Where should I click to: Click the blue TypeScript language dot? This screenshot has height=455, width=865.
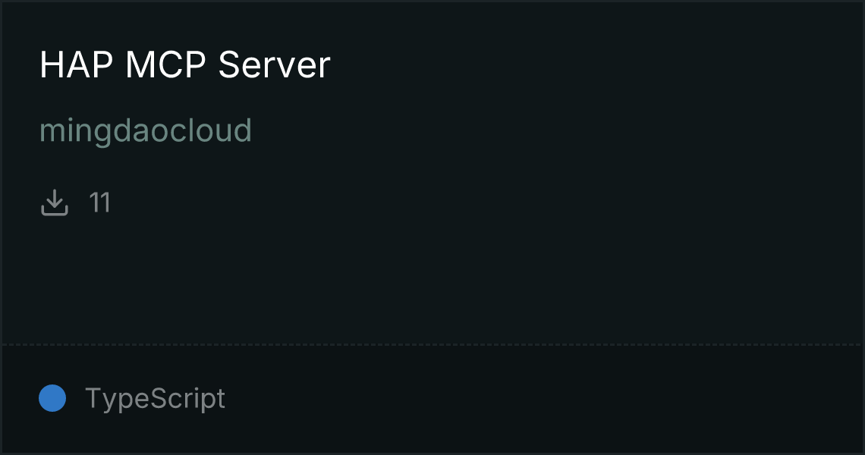pyautogui.click(x=52, y=398)
